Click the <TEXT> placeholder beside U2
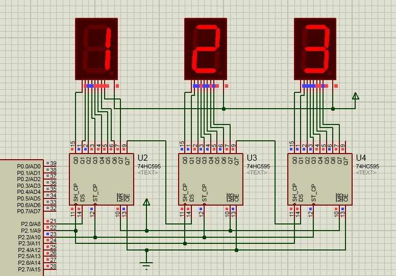This screenshot has height=276, width=396. (148, 172)
